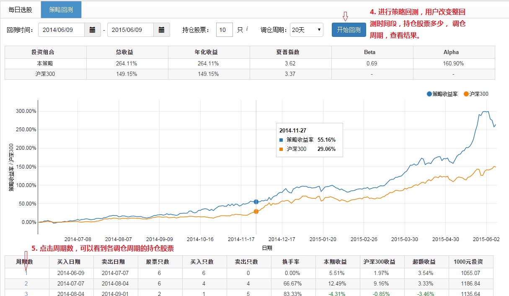Click the 持仓股票 count input box

pyautogui.click(x=224, y=30)
